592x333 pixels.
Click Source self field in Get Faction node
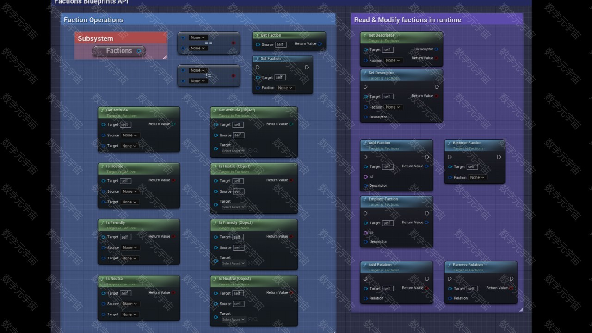click(x=281, y=45)
